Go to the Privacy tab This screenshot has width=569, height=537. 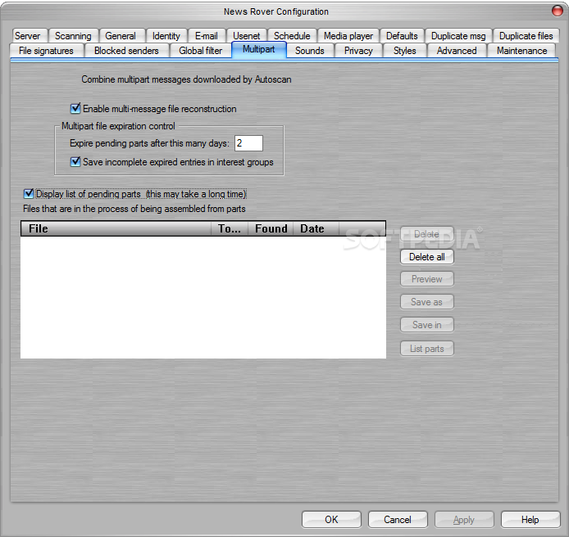(x=358, y=51)
